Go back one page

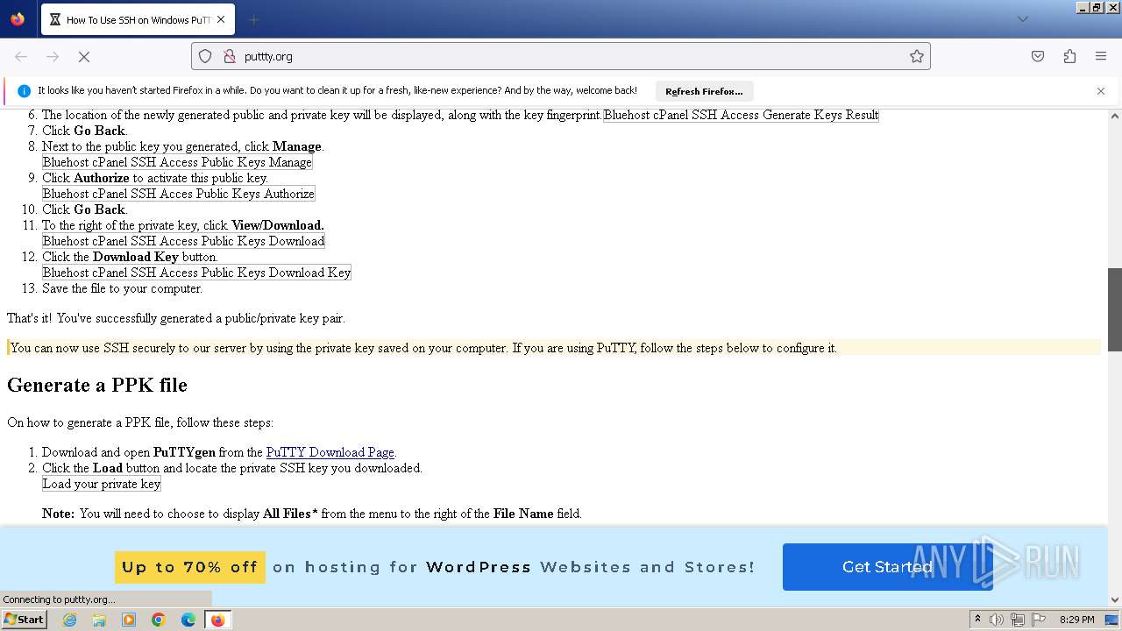pos(21,56)
